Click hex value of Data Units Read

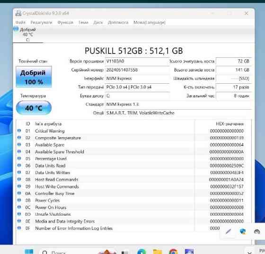[227, 166]
